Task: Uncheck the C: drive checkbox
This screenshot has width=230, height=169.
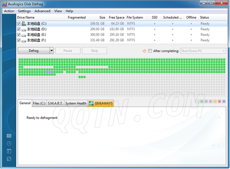Action: point(19,24)
